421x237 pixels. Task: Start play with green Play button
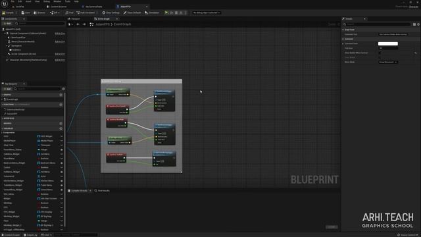pos(166,13)
